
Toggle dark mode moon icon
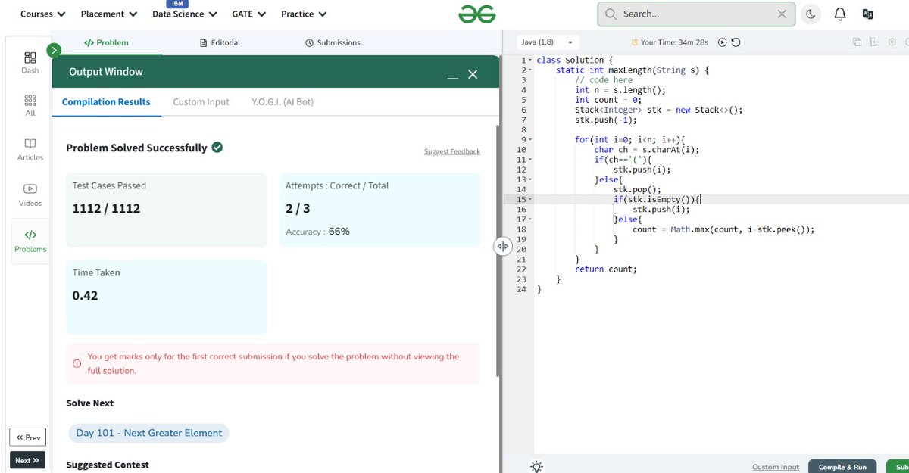tap(811, 14)
